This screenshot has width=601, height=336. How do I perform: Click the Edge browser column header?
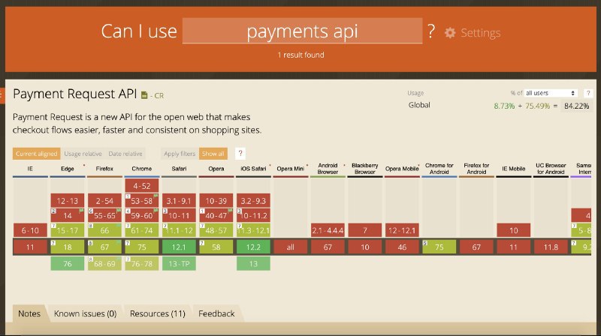tap(68, 169)
